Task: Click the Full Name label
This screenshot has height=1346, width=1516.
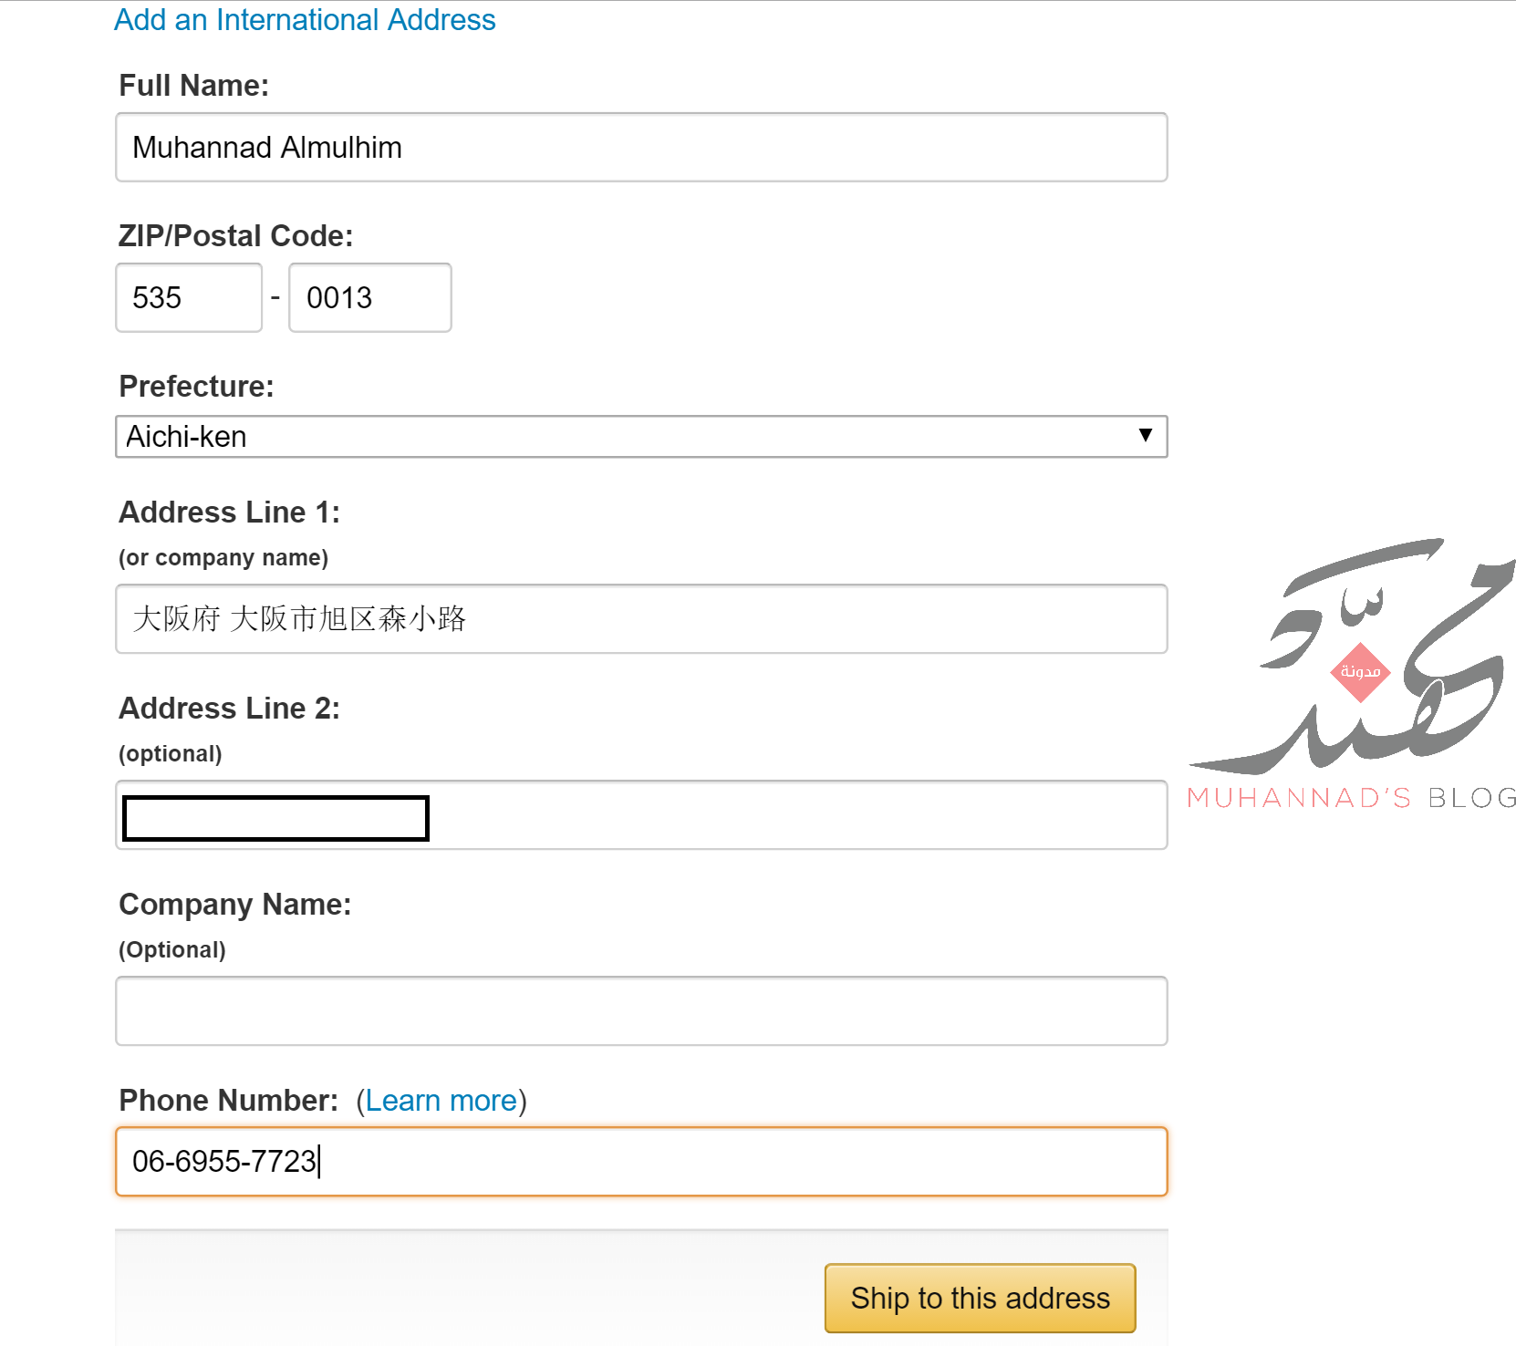Action: point(194,86)
